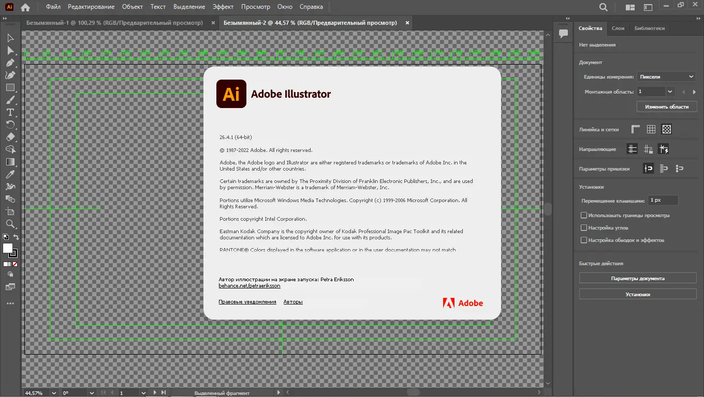Screen dimensions: 704x397
Task: Select the Blend tool
Action: click(x=10, y=199)
